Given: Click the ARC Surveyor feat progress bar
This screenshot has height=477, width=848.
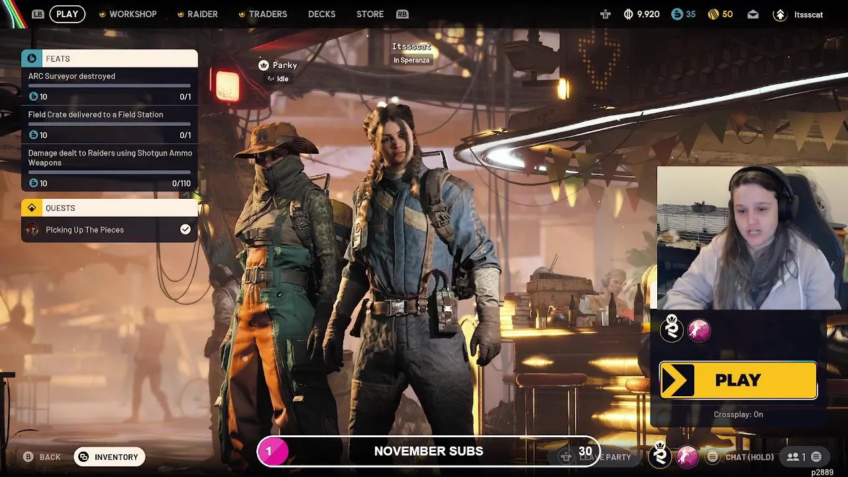Looking at the screenshot, I should (109, 86).
